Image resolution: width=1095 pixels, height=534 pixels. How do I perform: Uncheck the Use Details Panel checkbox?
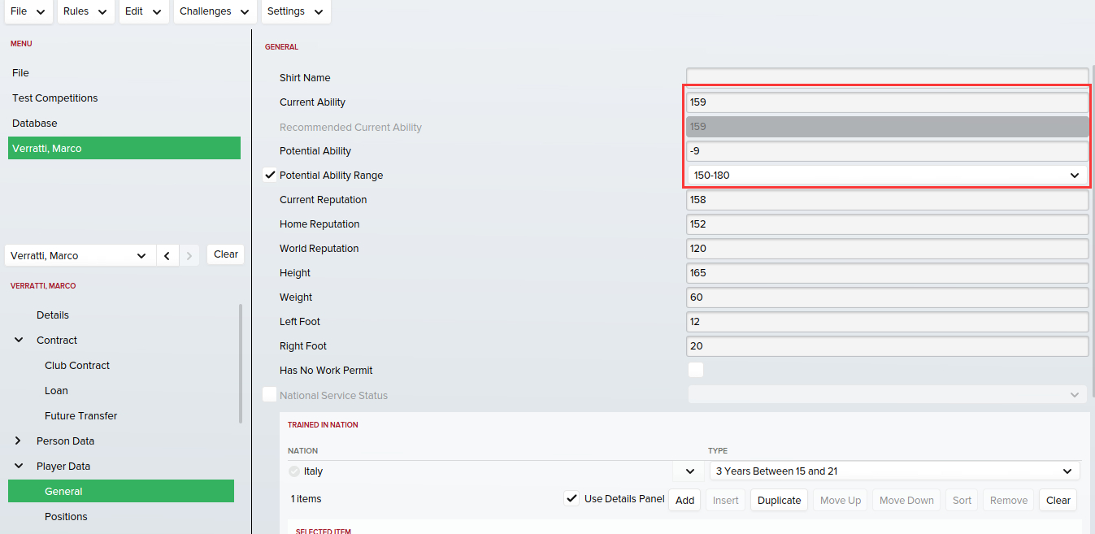point(572,499)
